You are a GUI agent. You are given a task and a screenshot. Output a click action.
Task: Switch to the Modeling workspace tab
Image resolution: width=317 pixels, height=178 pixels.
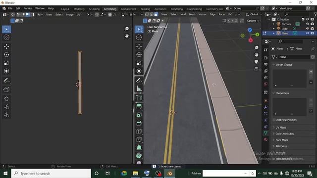click(x=79, y=9)
